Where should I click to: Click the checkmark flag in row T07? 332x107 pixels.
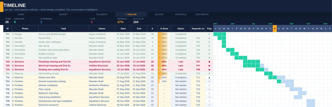point(209,58)
